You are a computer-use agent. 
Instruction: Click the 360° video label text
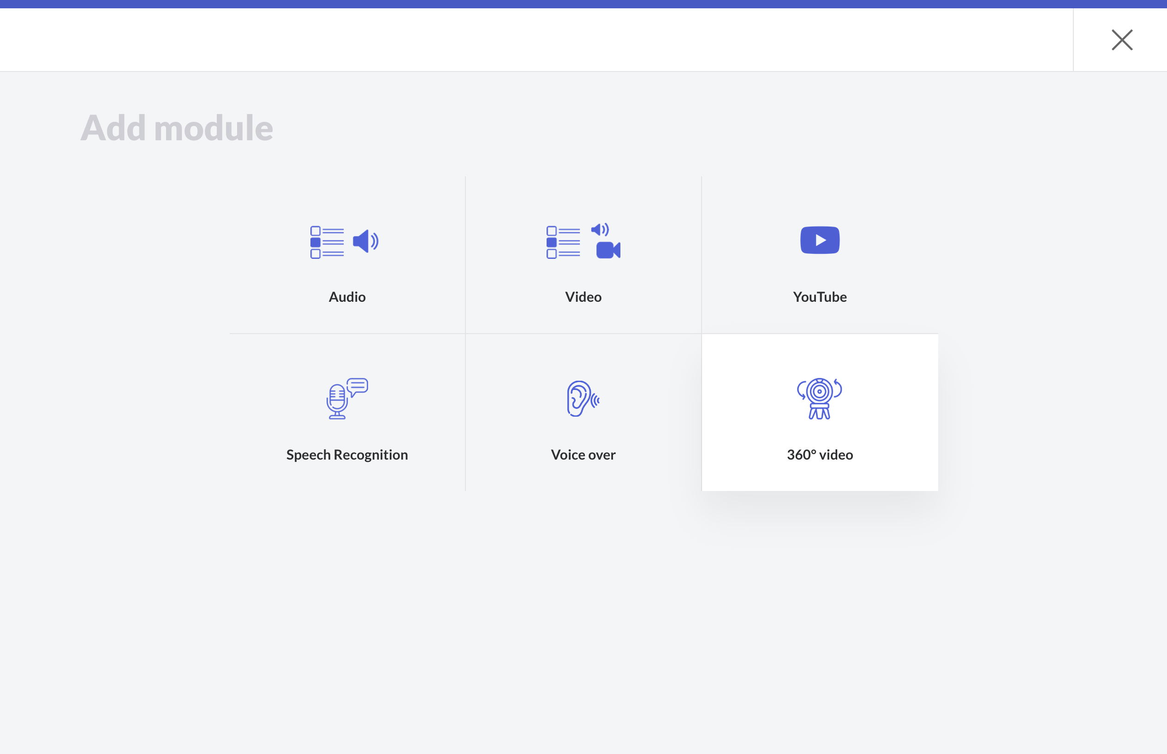820,455
